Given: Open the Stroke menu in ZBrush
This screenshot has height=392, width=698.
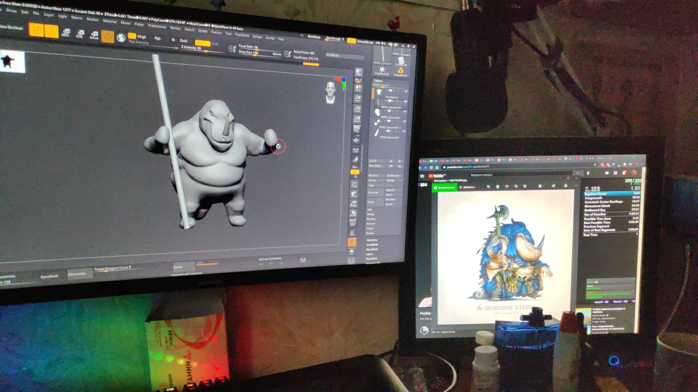Looking at the screenshot, I should click(202, 30).
